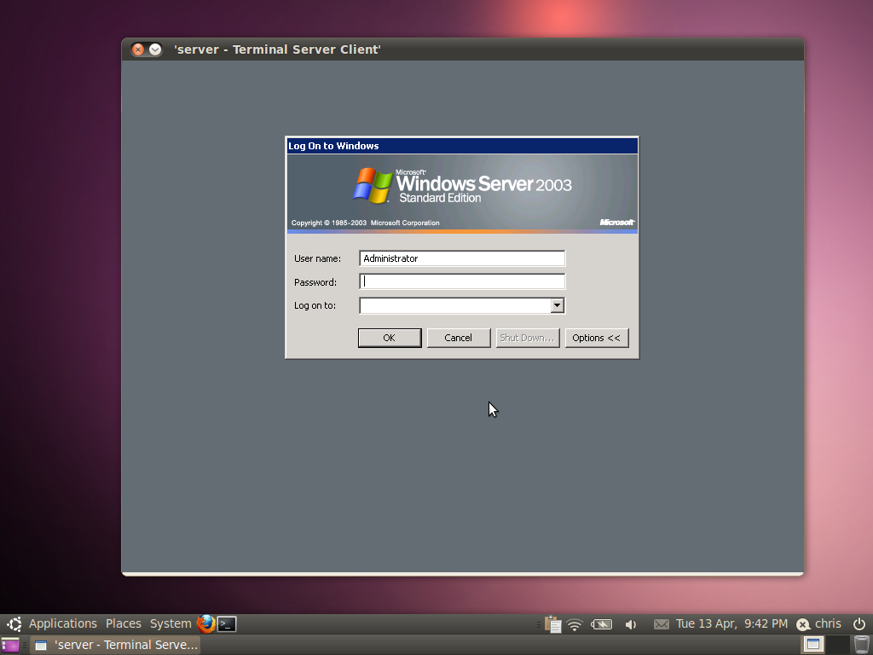Screen dimensions: 873x655
Task: Open the Places menu
Action: click(124, 623)
